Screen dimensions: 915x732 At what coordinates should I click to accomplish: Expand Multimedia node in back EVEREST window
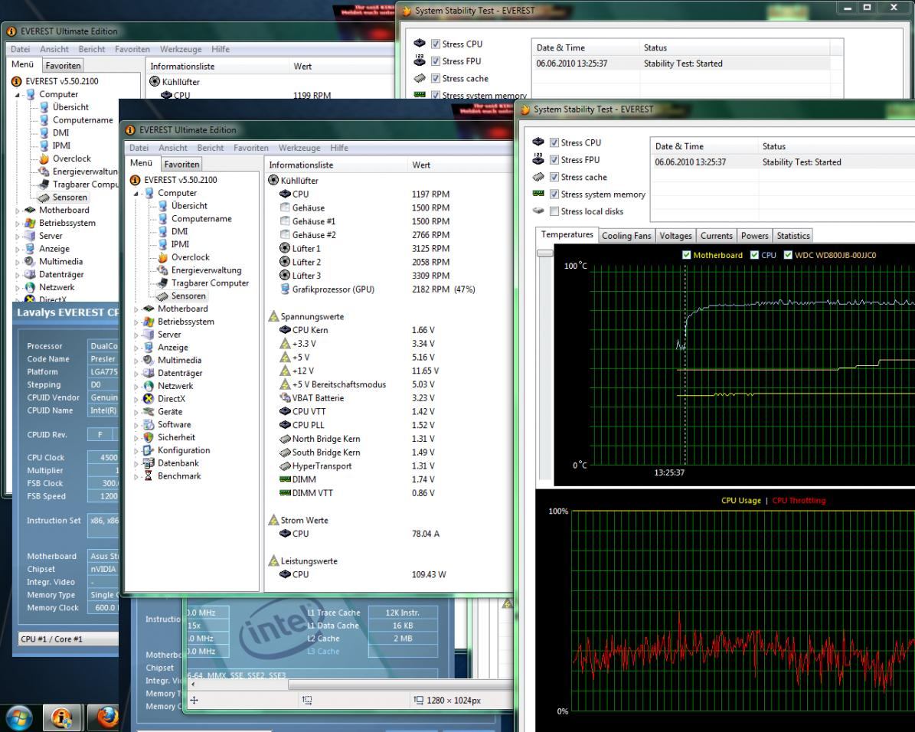(18, 262)
